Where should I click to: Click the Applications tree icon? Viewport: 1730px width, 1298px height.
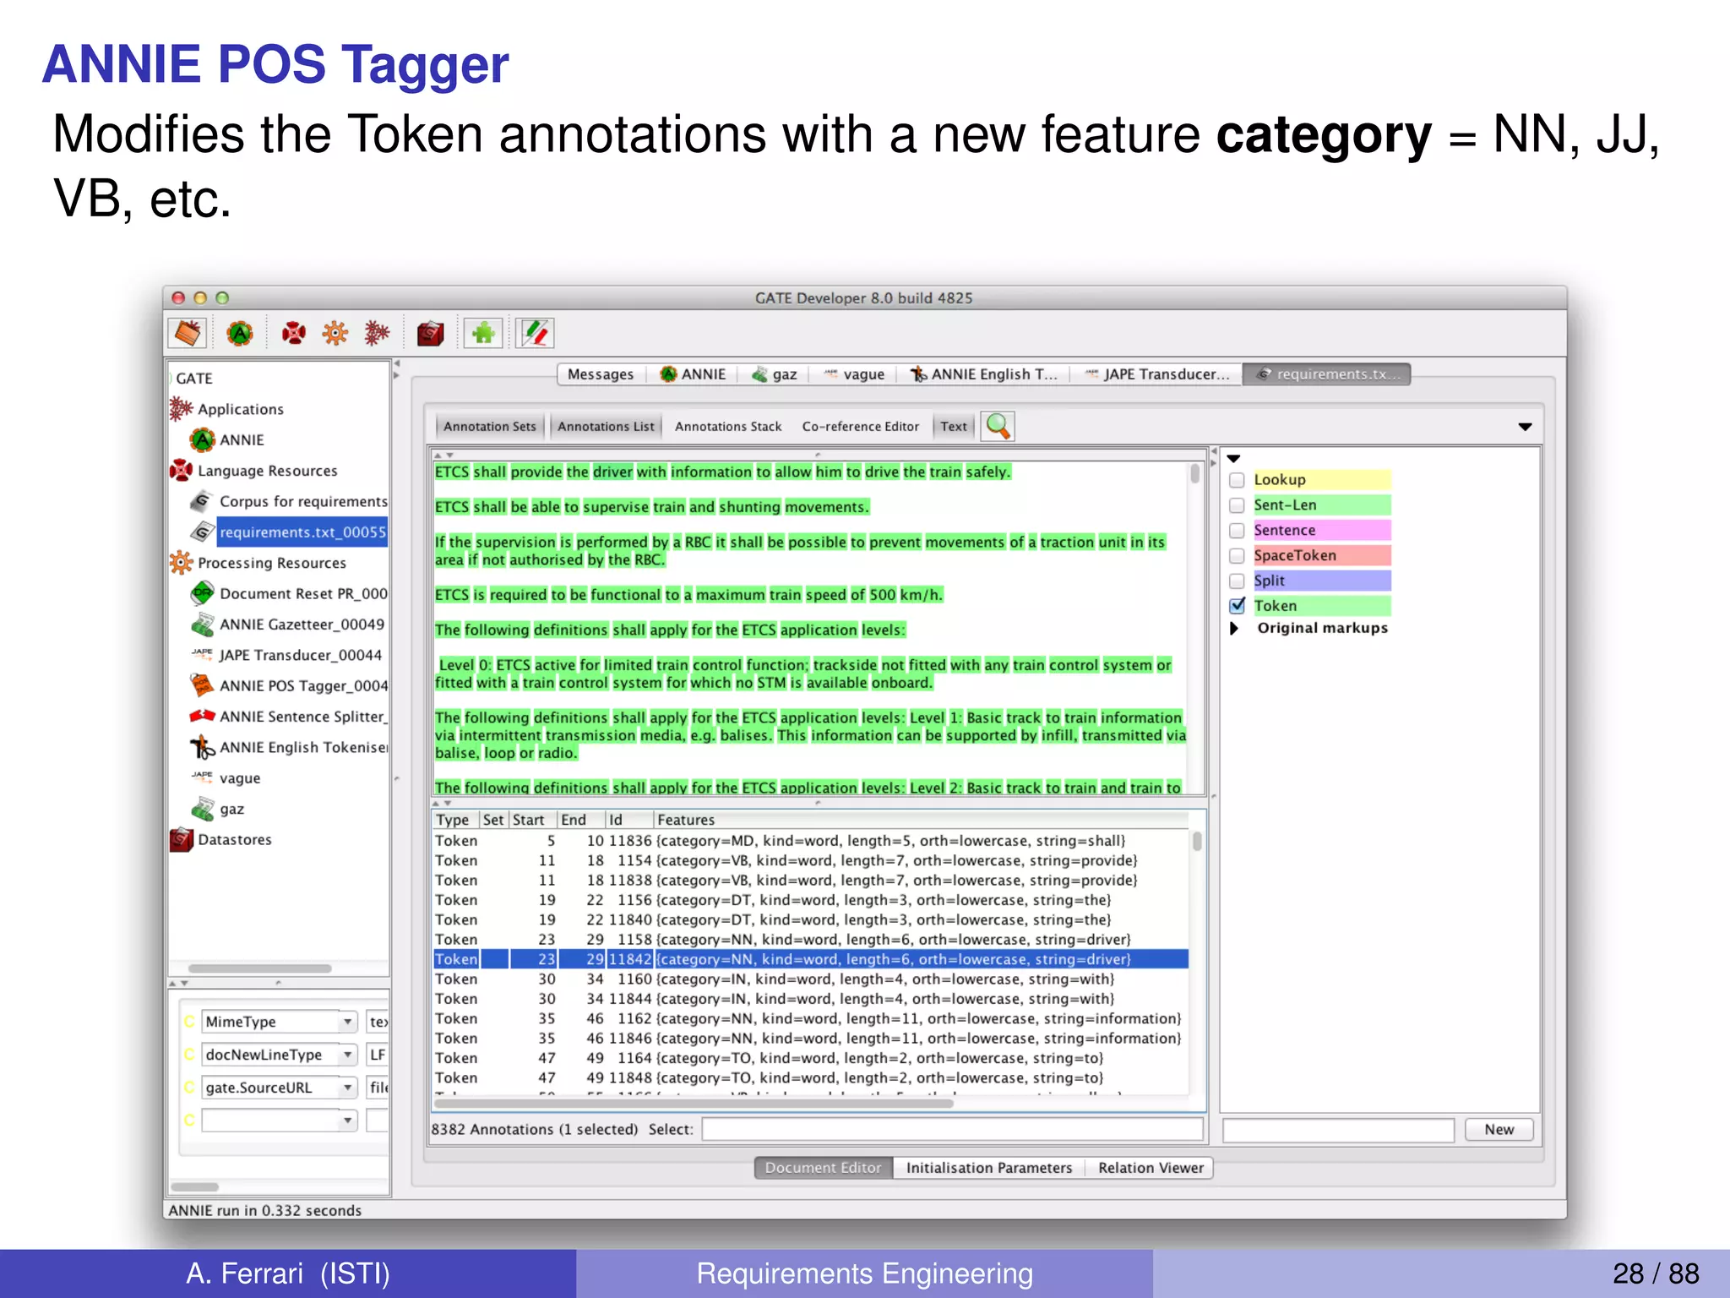tap(181, 409)
